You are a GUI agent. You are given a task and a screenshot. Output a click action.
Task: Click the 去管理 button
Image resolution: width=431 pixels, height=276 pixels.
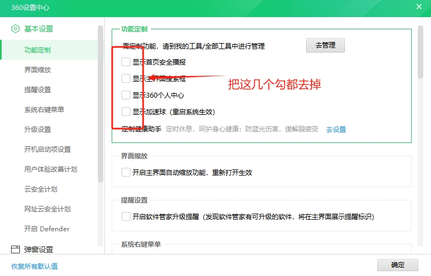[x=325, y=45]
